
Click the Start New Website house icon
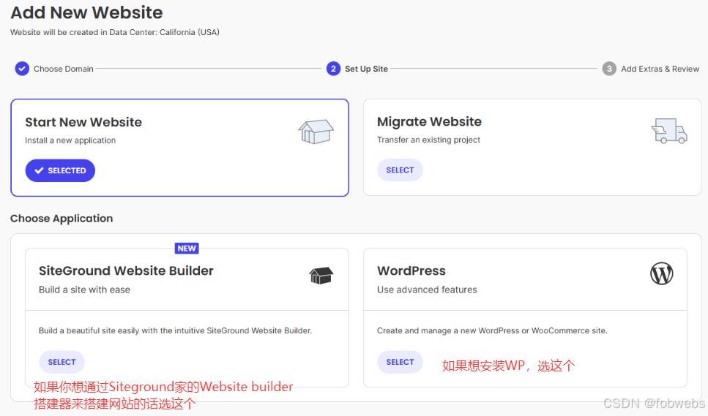(316, 132)
